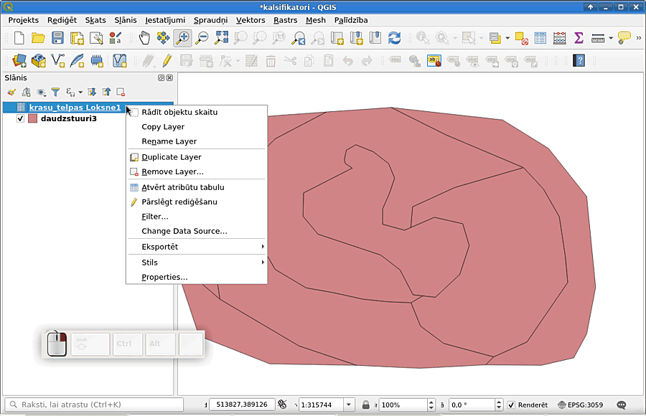Open Data Source Manager icon
Screen dimensions: 646x416
19,61
